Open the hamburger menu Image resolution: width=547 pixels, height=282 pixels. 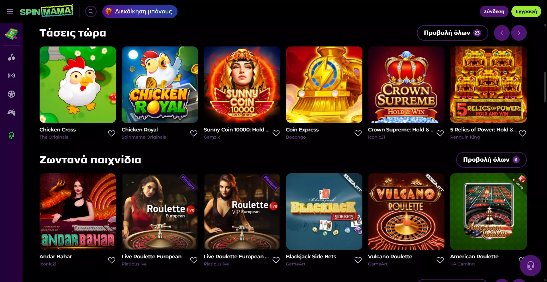(x=10, y=11)
